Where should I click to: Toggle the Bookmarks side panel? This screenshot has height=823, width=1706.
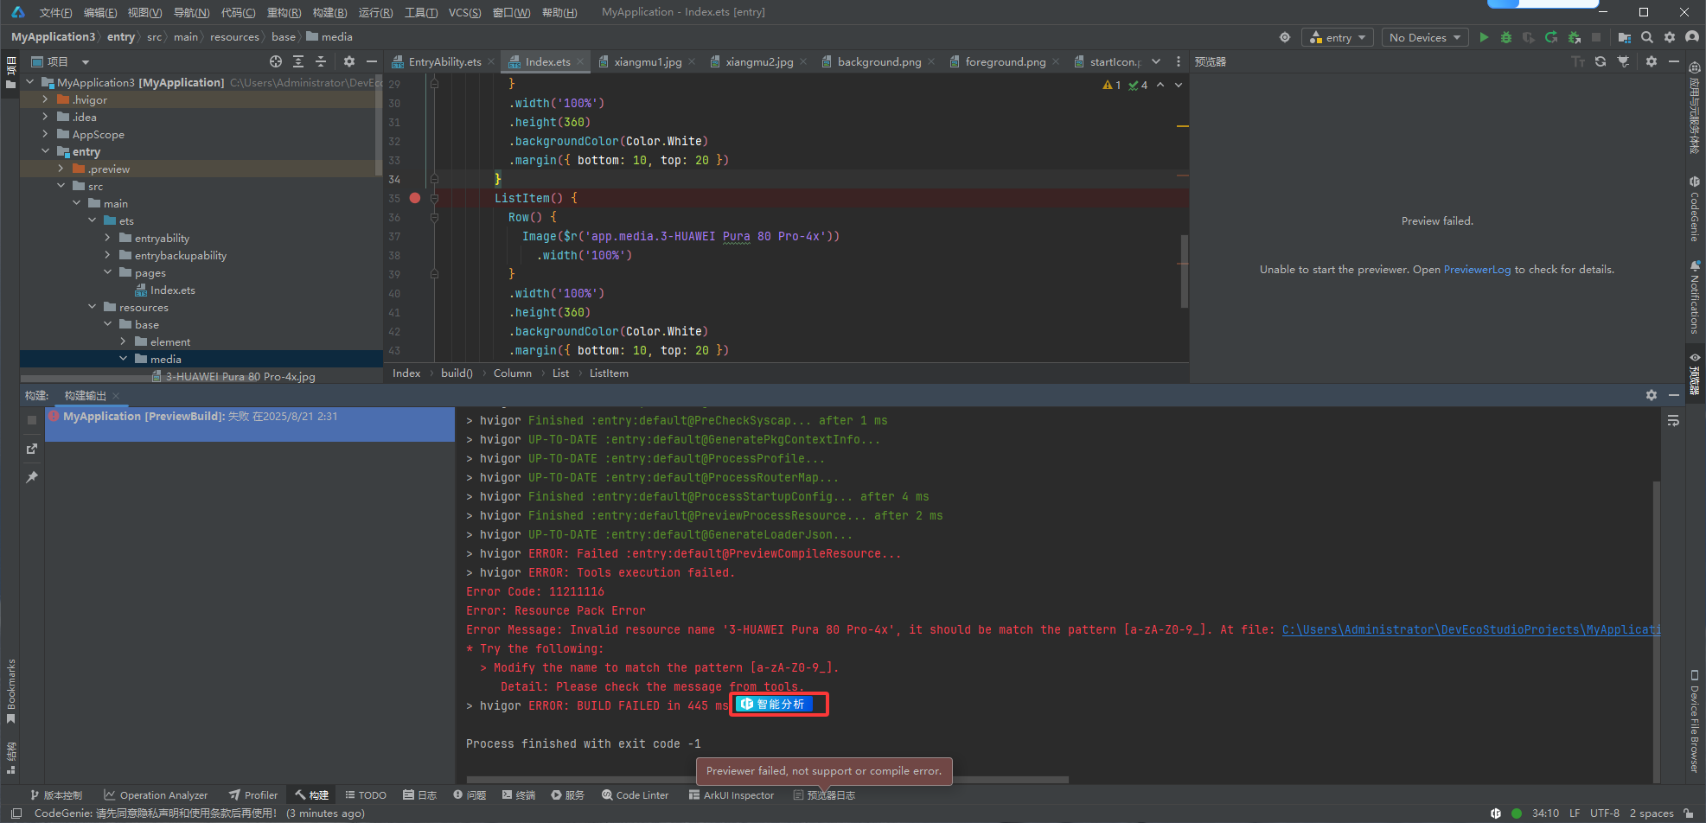(x=11, y=692)
